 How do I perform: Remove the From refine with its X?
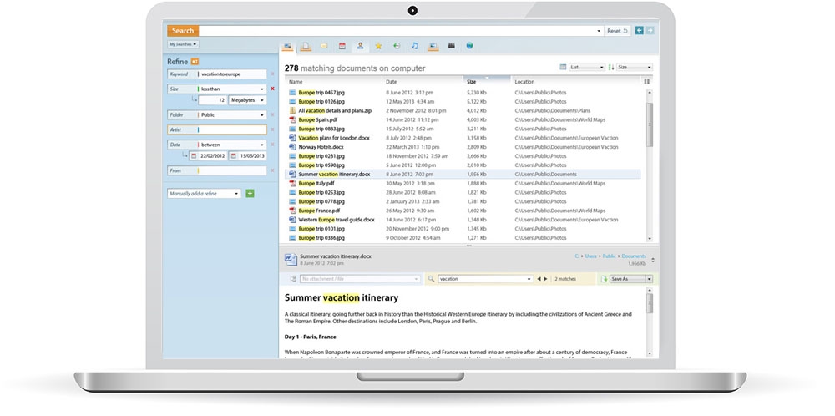(x=273, y=170)
